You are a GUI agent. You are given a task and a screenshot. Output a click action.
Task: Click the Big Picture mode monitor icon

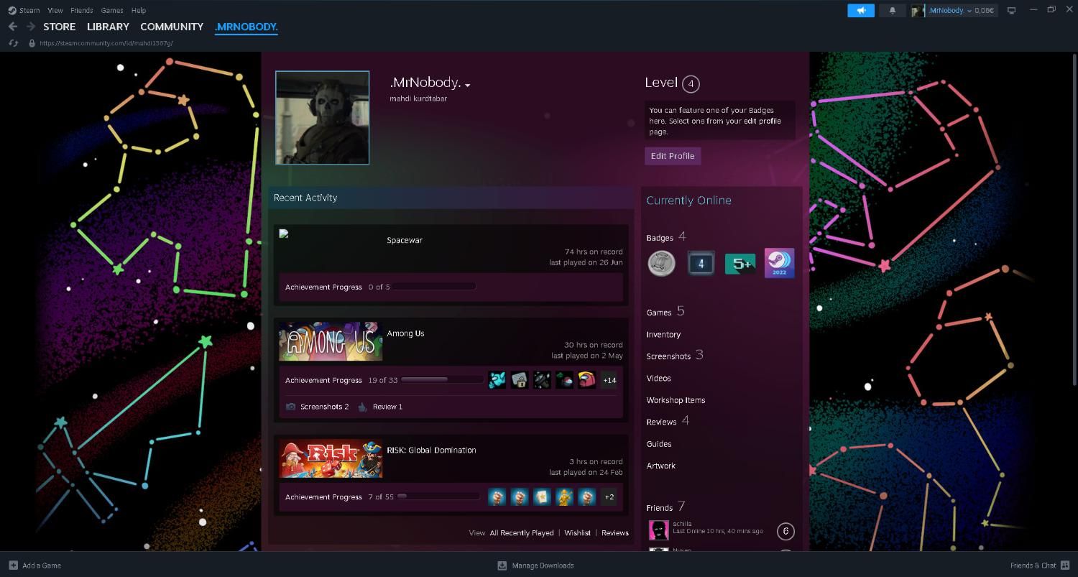pyautogui.click(x=1011, y=10)
